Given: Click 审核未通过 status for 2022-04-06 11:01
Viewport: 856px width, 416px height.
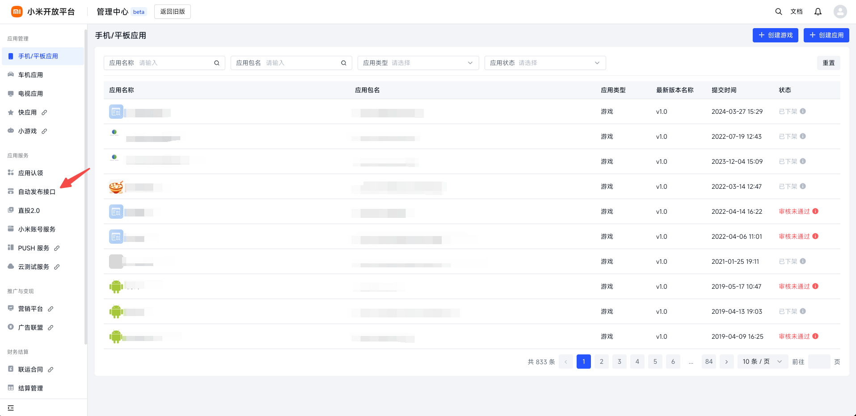Looking at the screenshot, I should 794,237.
